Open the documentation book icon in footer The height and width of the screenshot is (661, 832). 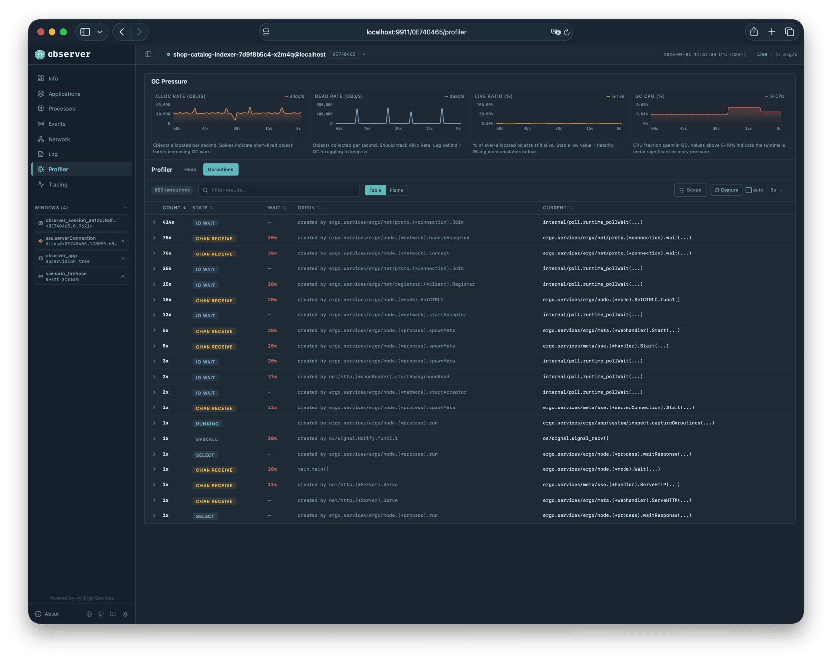coord(113,614)
